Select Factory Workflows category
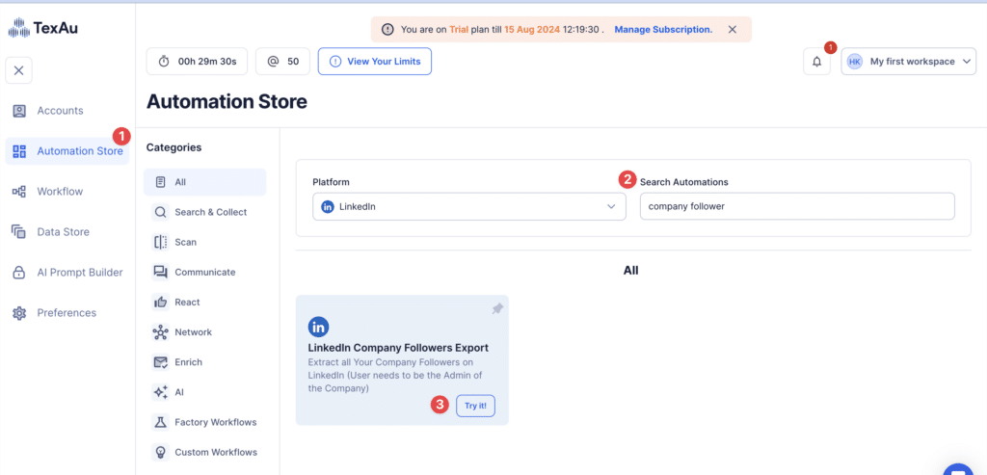The height and width of the screenshot is (475, 987). pyautogui.click(x=204, y=422)
